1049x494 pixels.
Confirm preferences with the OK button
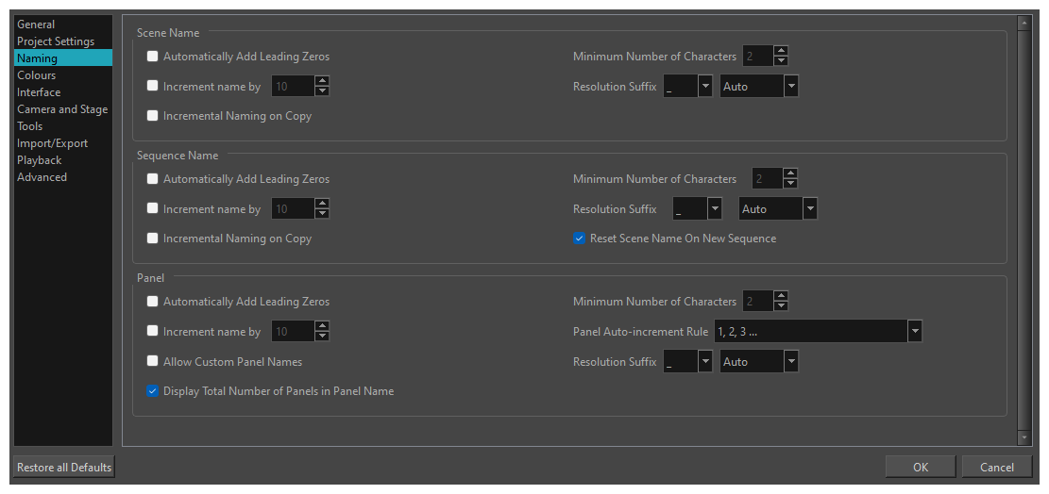pyautogui.click(x=921, y=467)
